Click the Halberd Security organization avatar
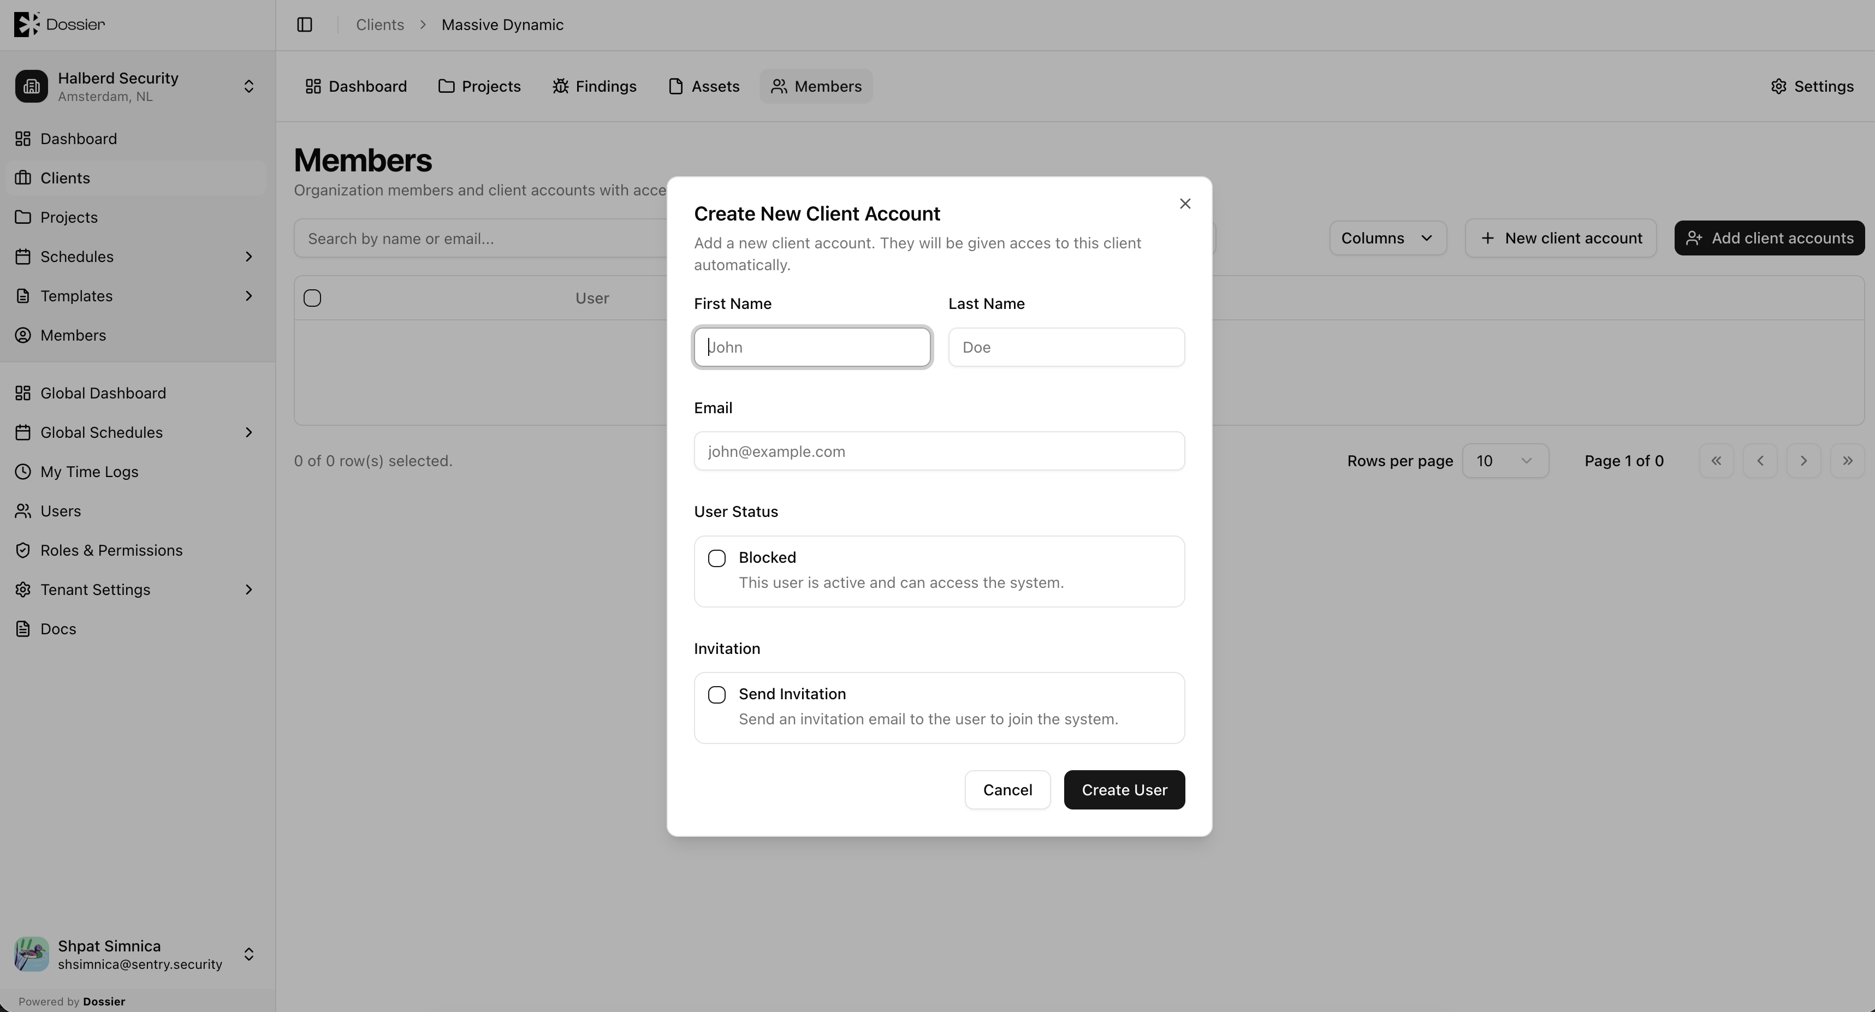This screenshot has height=1012, width=1875. 31,87
